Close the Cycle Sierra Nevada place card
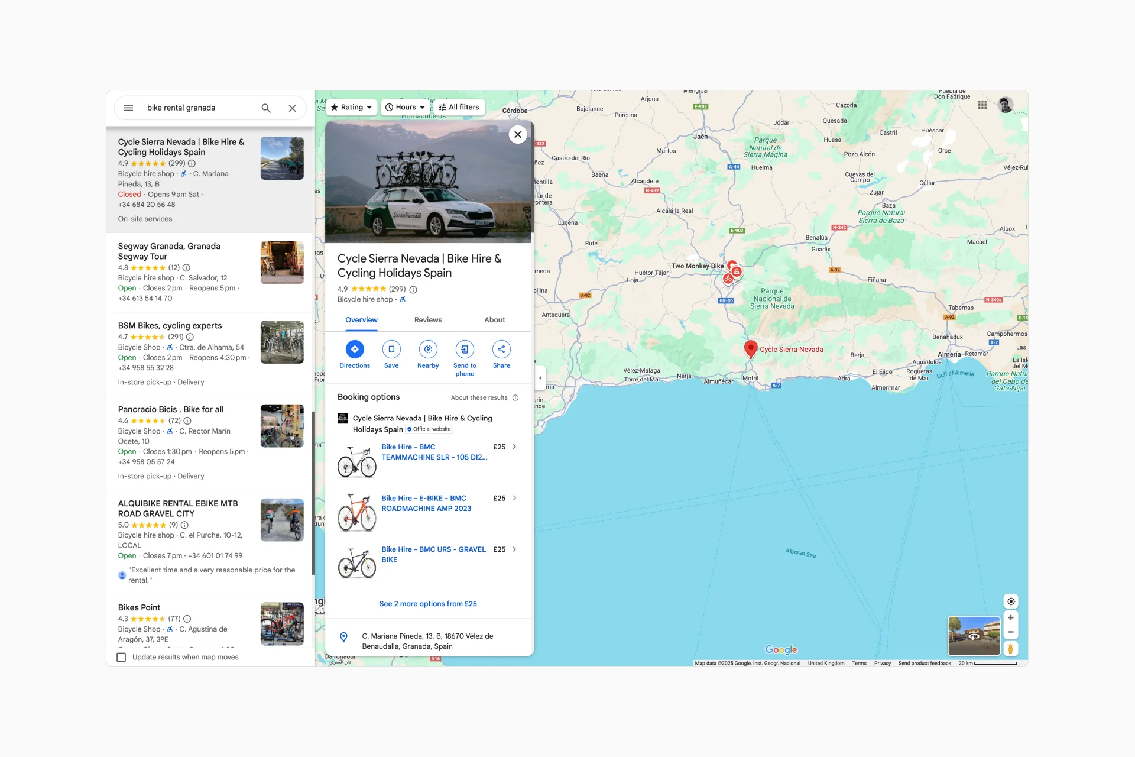Screen dimensions: 1135x757 pyautogui.click(x=518, y=135)
